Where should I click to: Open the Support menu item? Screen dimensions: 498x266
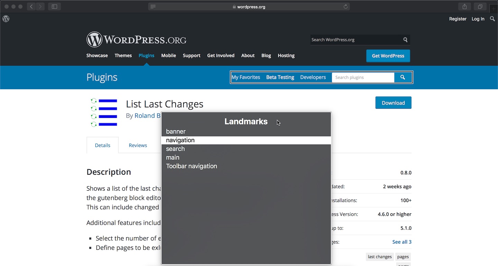click(x=192, y=55)
